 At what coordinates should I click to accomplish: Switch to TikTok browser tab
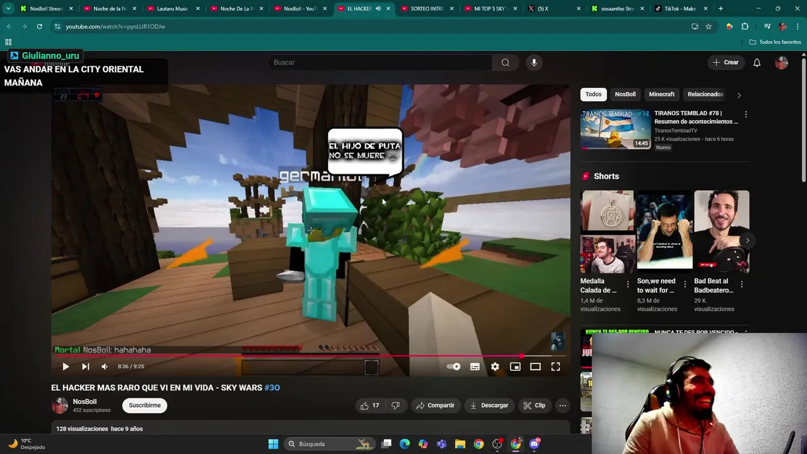click(x=681, y=9)
